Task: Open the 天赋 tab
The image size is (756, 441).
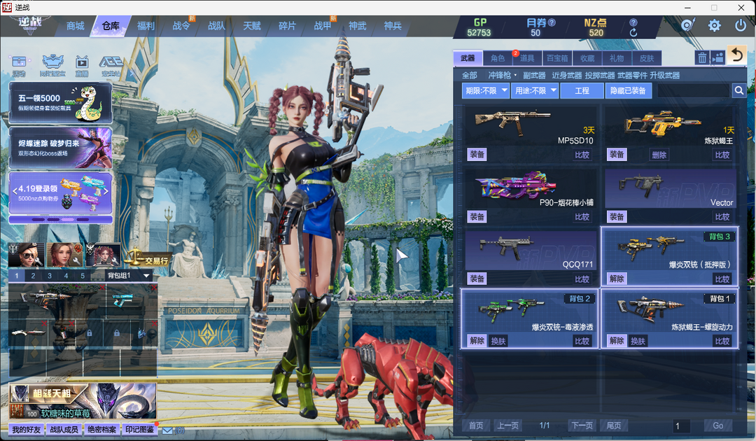Action: 252,26
